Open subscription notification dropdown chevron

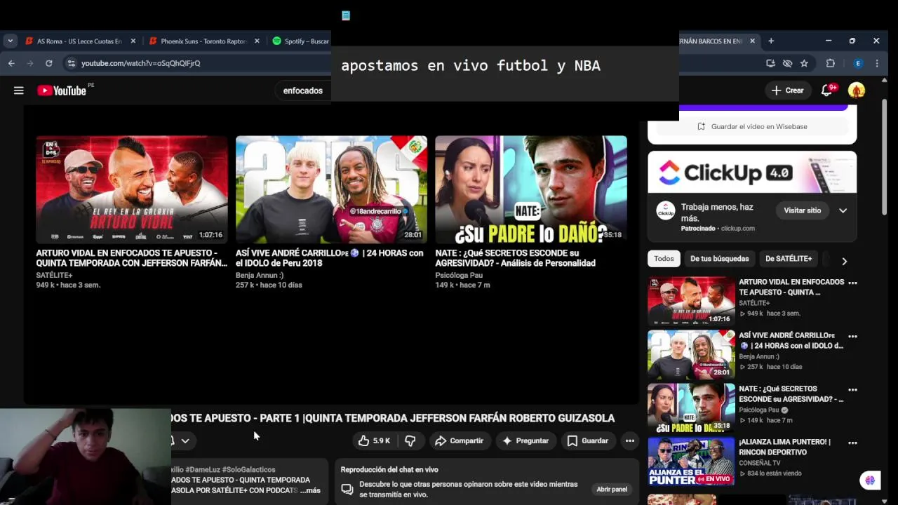(x=185, y=441)
